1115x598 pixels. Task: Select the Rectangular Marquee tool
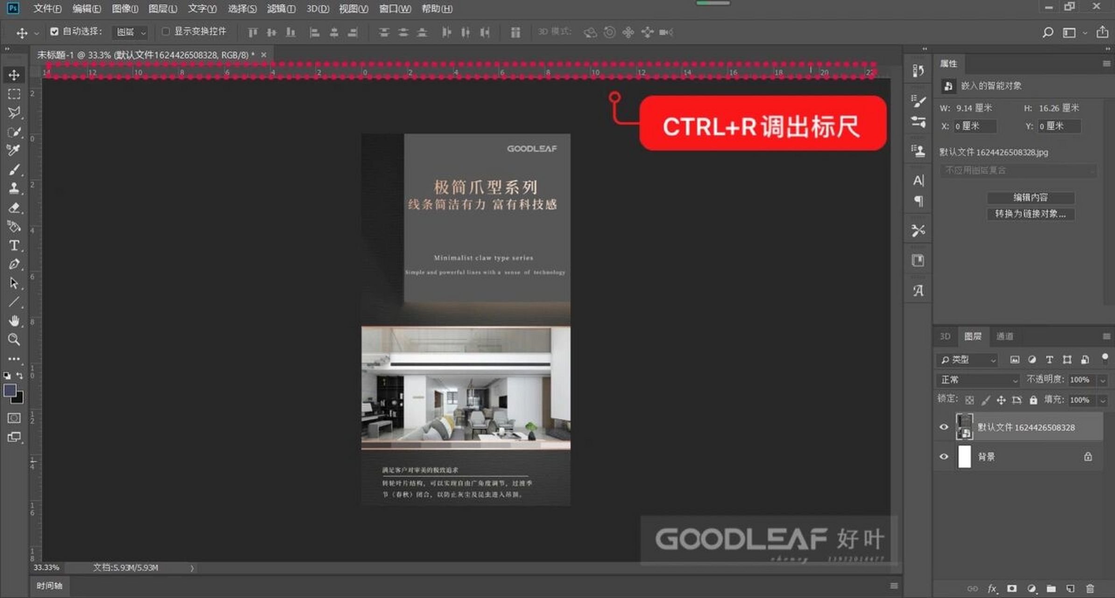pyautogui.click(x=14, y=94)
